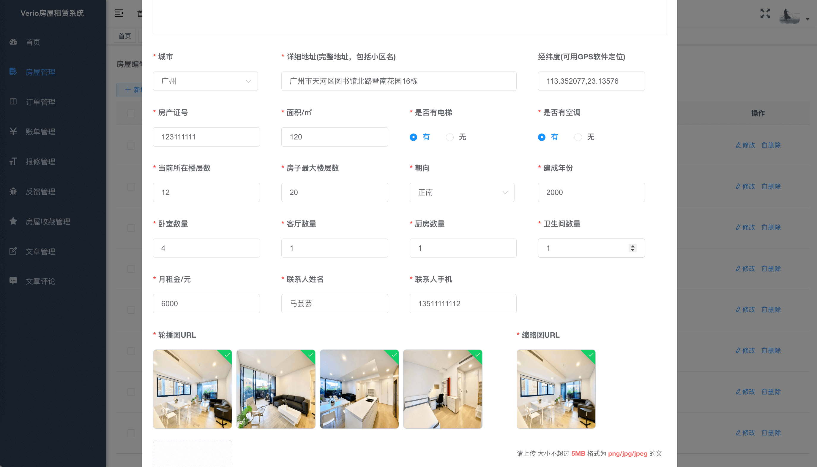Open 文章管理 in the sidebar

[x=40, y=252]
